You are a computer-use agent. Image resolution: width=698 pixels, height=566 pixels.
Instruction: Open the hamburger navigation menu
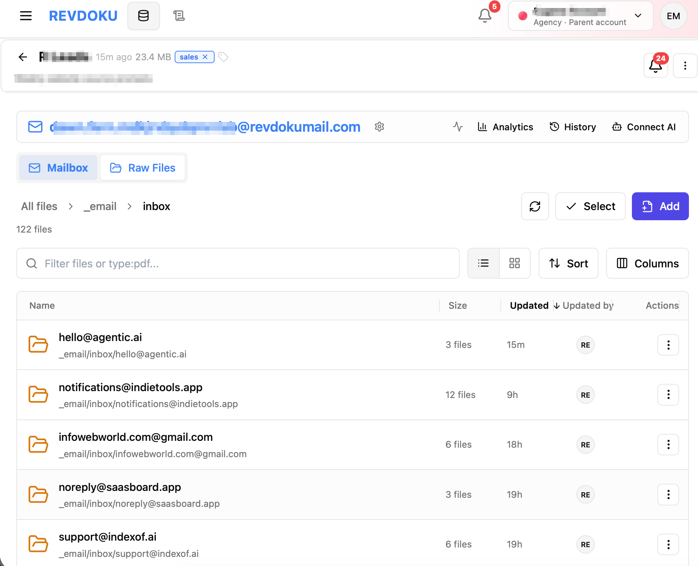point(26,16)
